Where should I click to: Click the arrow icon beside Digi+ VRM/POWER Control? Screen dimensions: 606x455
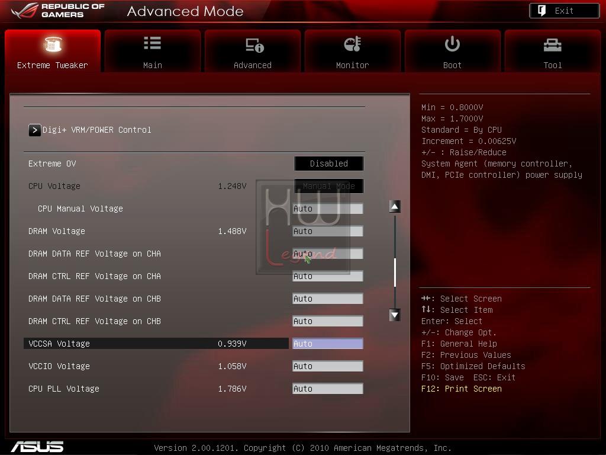pyautogui.click(x=34, y=130)
